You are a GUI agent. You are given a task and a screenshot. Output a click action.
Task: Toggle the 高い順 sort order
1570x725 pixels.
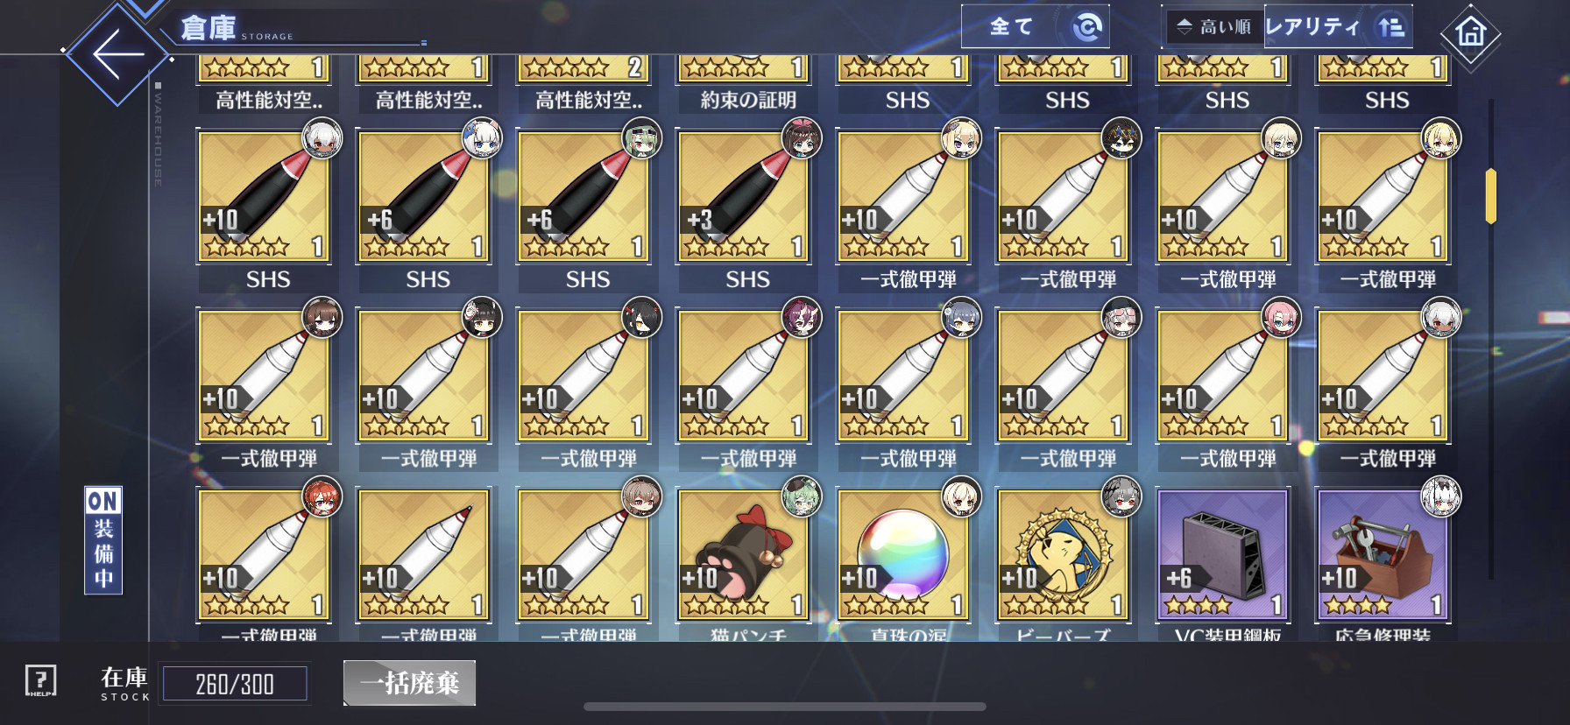[1214, 26]
